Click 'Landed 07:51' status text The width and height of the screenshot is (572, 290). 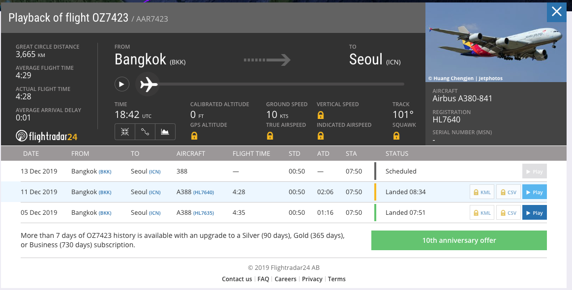[x=405, y=213]
